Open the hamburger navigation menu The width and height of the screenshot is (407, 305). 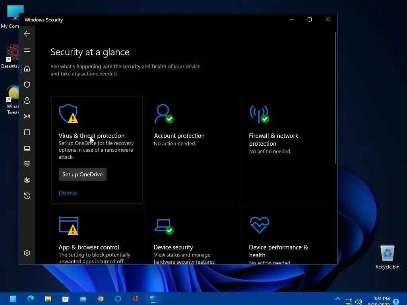[x=27, y=50]
